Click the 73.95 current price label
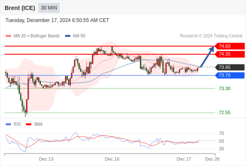Screen dimensions: 246x166 pos(230,67)
